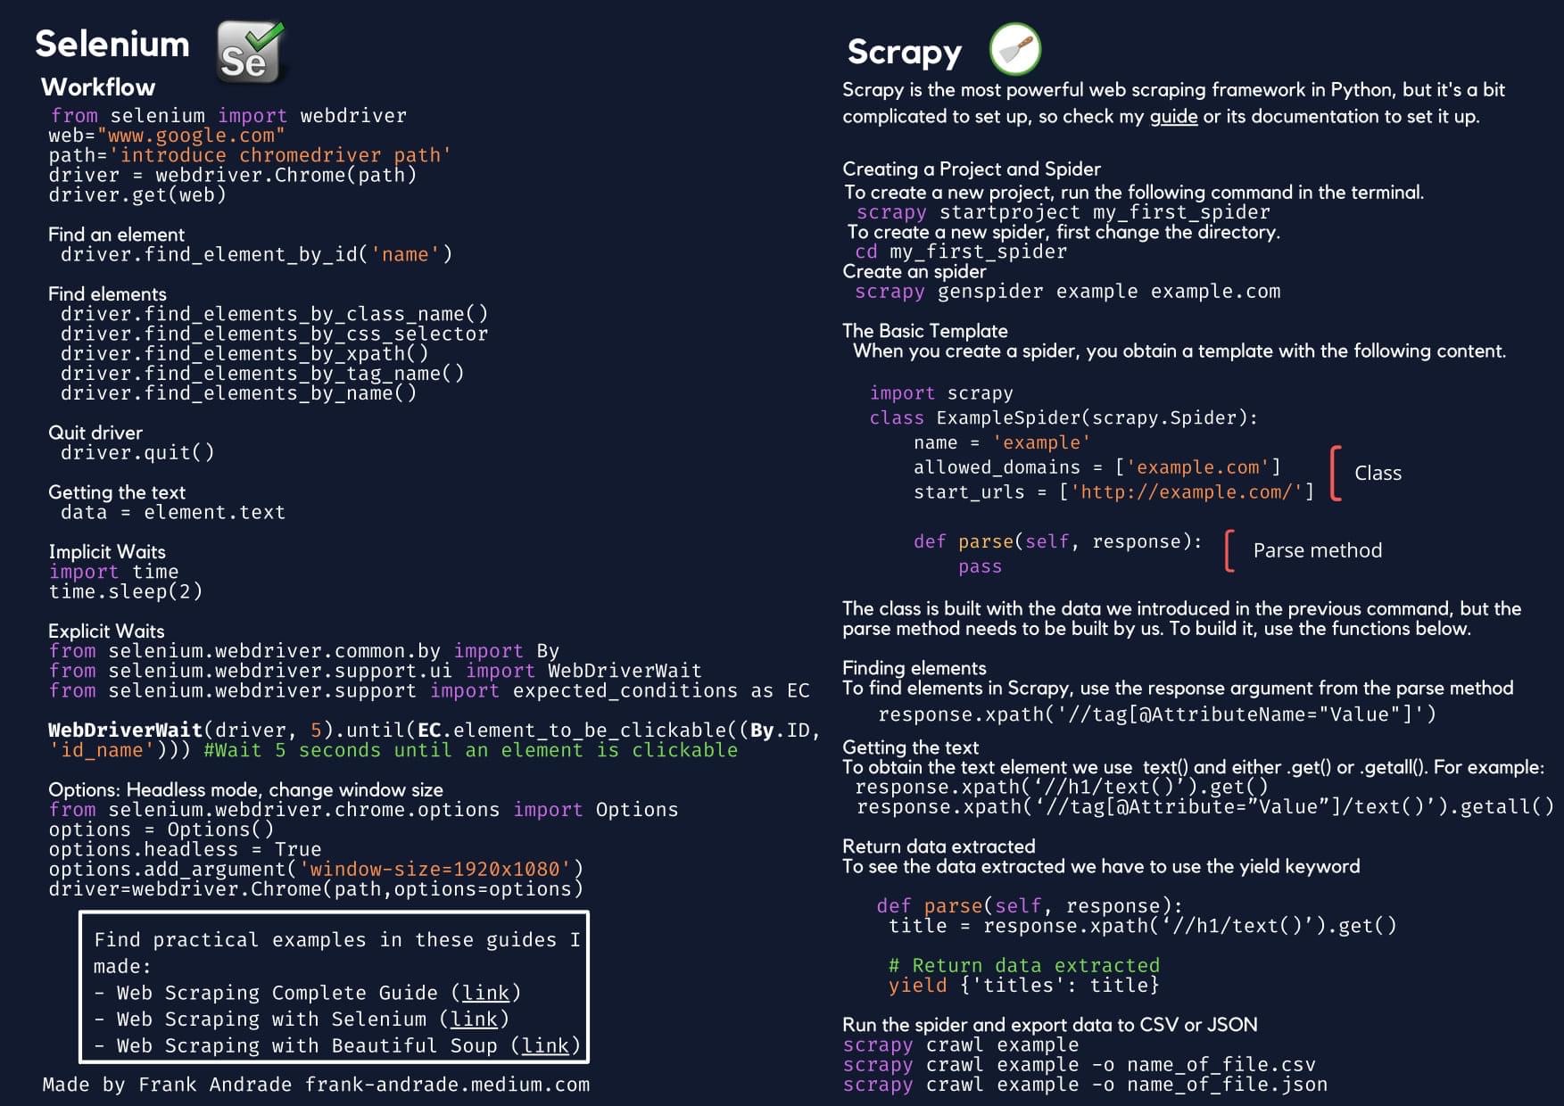
Task: Click the "Creating a Project and Spider" heading
Action: [972, 169]
